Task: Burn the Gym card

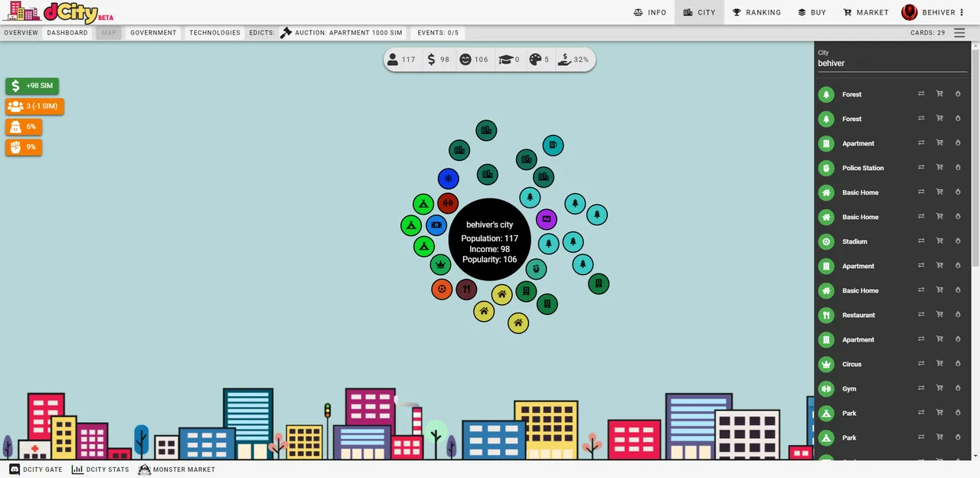Action: [957, 388]
